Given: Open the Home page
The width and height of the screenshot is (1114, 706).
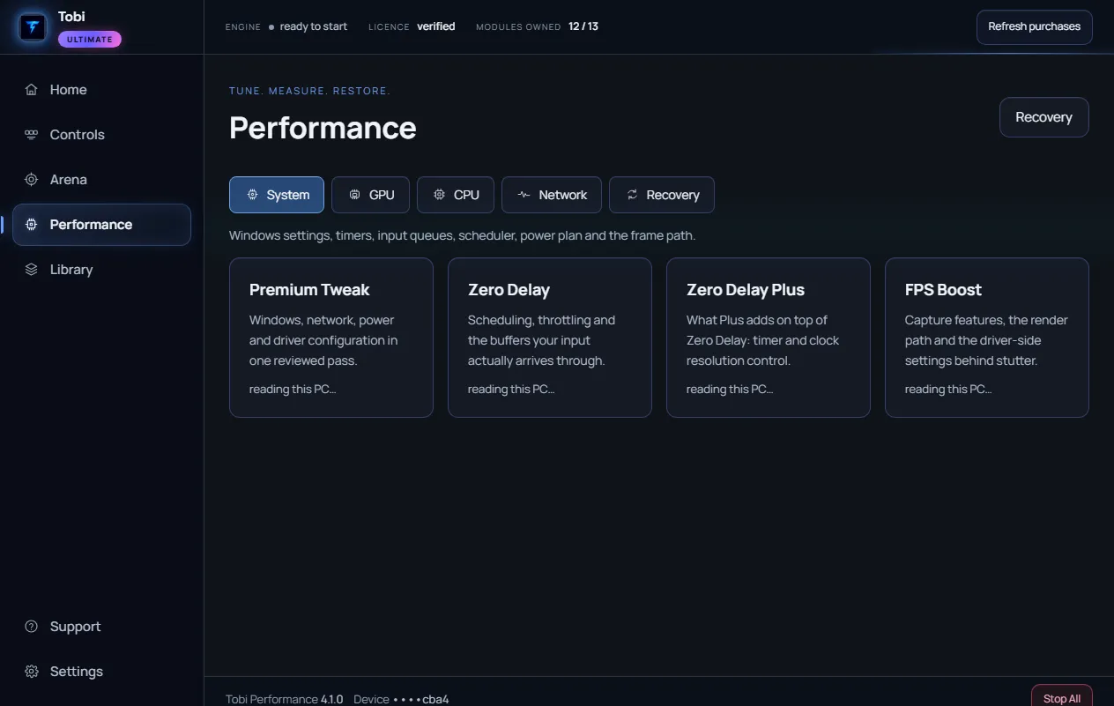Looking at the screenshot, I should (x=101, y=90).
